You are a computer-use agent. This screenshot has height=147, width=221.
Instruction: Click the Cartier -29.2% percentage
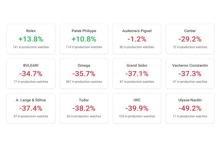190,39
